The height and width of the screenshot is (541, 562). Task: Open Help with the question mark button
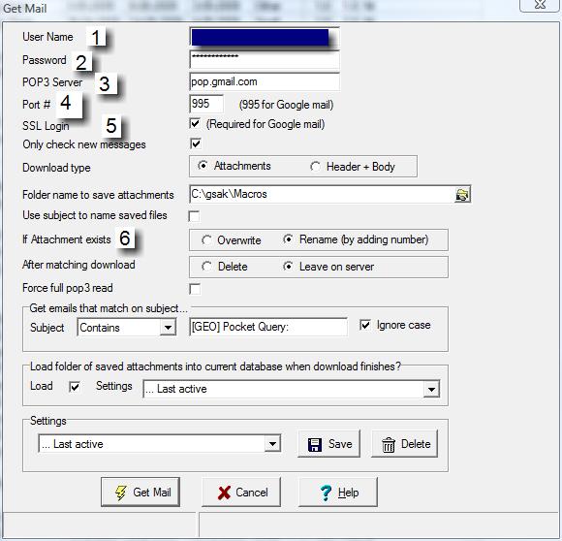click(338, 492)
